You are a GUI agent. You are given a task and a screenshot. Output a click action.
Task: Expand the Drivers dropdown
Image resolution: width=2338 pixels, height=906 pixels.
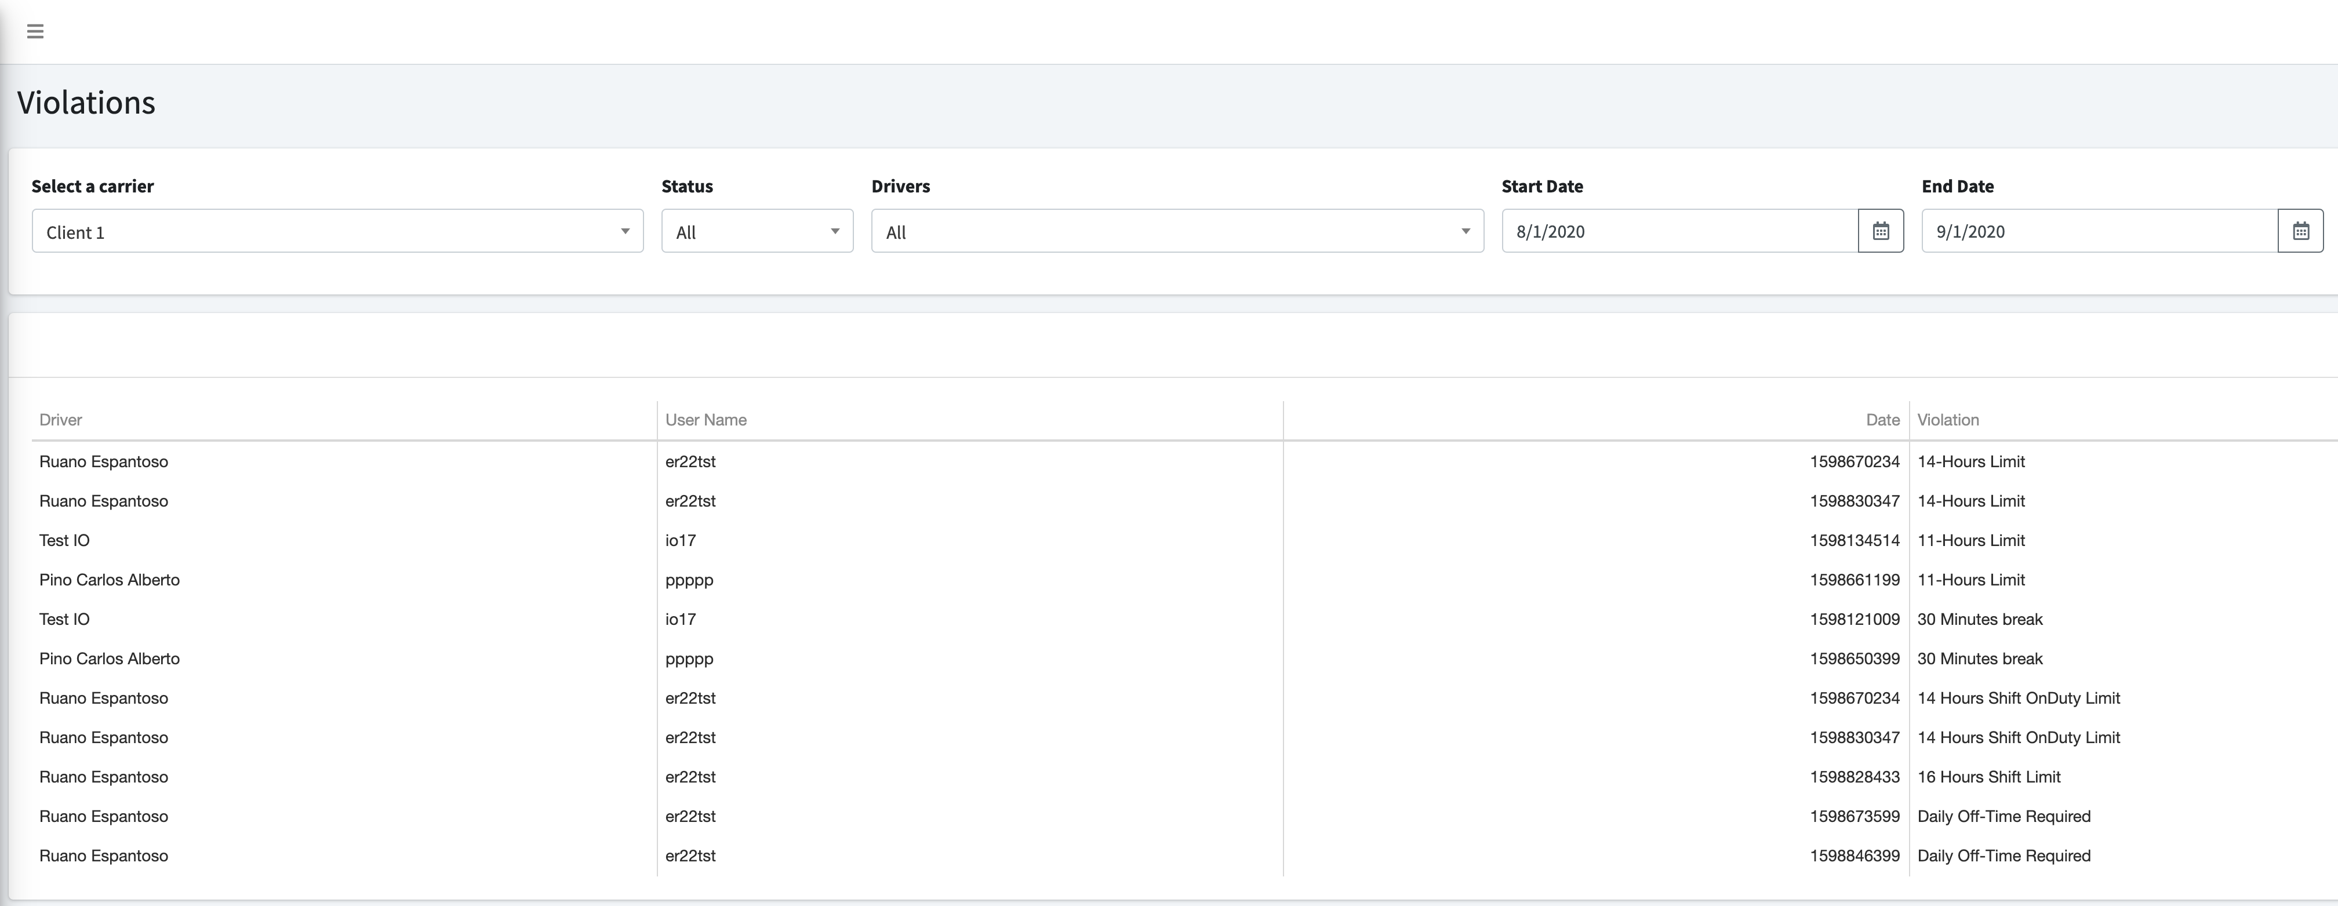click(x=1177, y=231)
